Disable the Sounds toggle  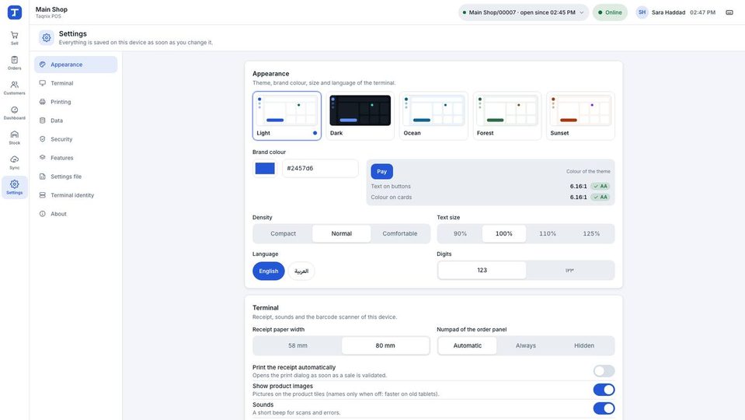click(604, 408)
